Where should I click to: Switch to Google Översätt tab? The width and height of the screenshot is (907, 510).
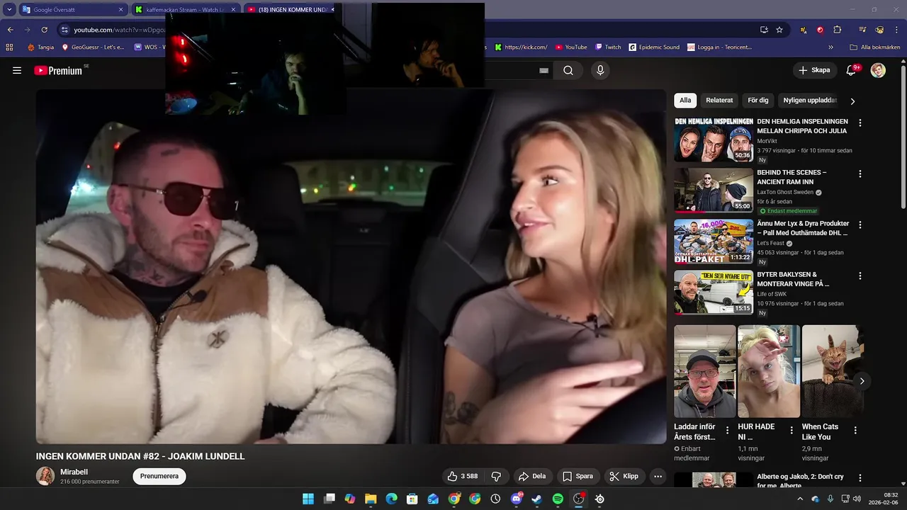[x=73, y=10]
